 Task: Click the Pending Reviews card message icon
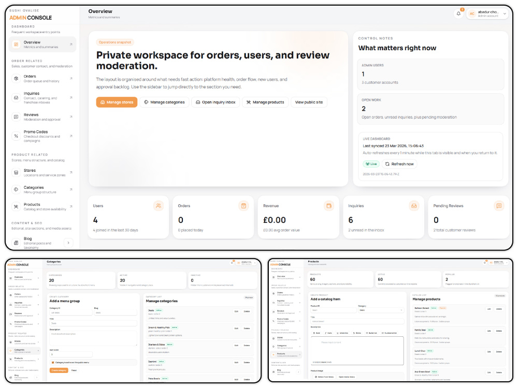499,206
